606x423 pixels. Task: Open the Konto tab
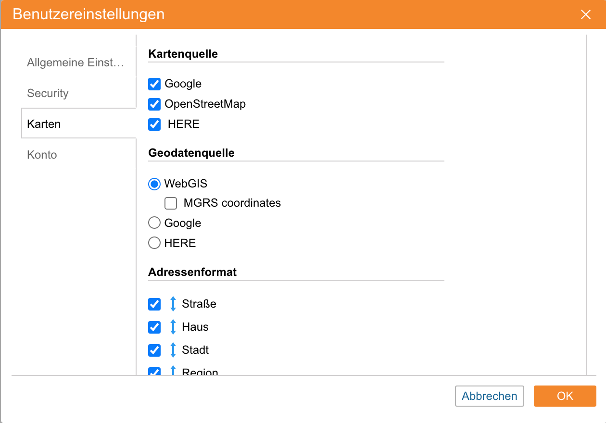click(x=42, y=155)
